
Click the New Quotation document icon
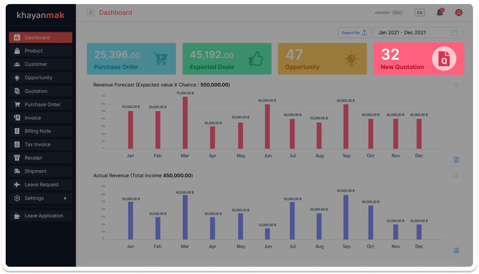[x=444, y=59]
